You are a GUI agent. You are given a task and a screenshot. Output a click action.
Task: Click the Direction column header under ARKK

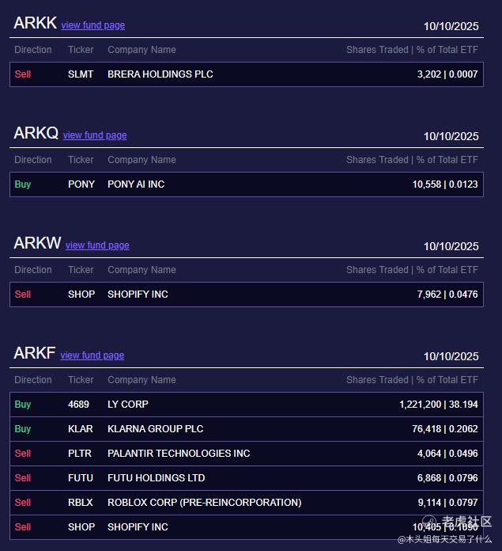pyautogui.click(x=33, y=50)
